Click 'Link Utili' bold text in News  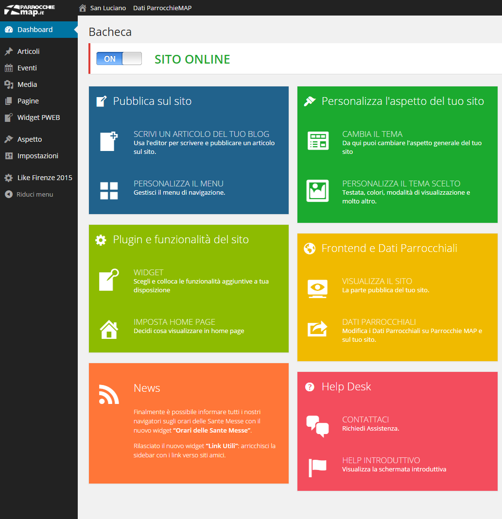pyautogui.click(x=222, y=446)
